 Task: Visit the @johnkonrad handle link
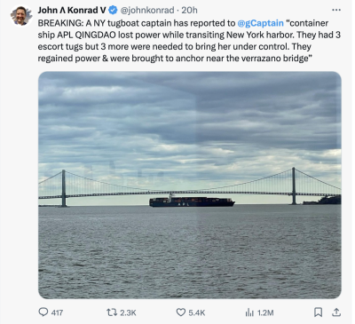[x=146, y=11]
